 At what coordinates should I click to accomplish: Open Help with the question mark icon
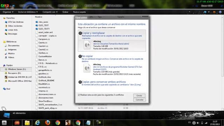coord(220,12)
